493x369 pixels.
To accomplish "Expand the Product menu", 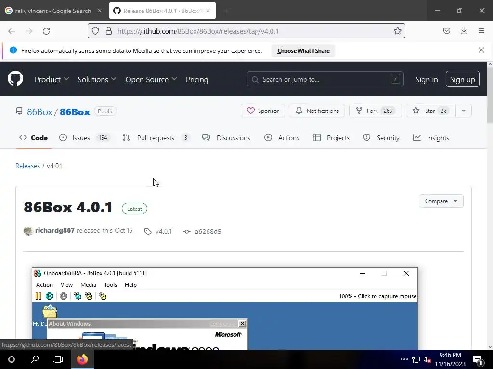I will (52, 79).
